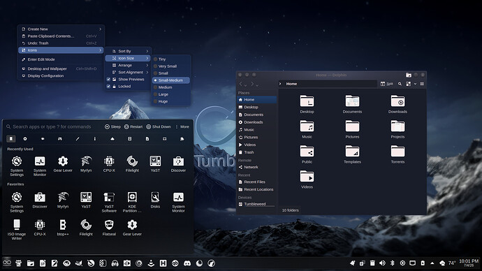The image size is (482, 271).
Task: Open the clock showing 10:01 PM
Action: pos(469,263)
